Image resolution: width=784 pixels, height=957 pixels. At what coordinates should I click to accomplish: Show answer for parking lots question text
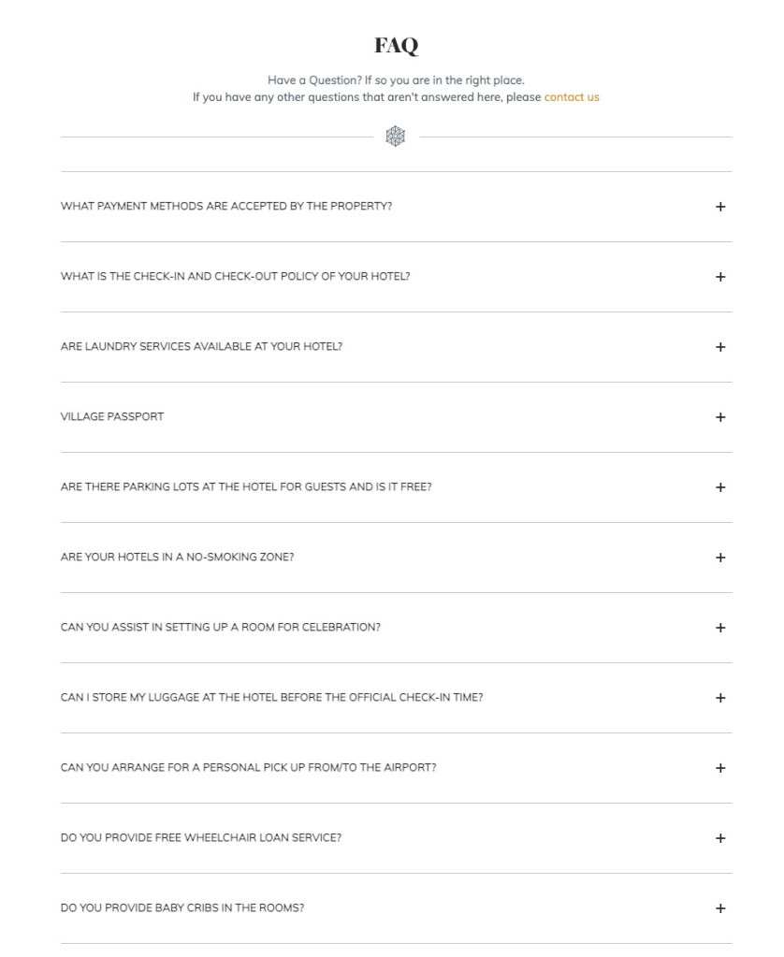(x=245, y=487)
